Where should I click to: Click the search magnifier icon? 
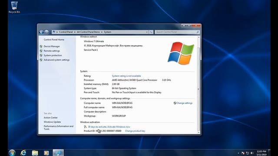(x=198, y=32)
